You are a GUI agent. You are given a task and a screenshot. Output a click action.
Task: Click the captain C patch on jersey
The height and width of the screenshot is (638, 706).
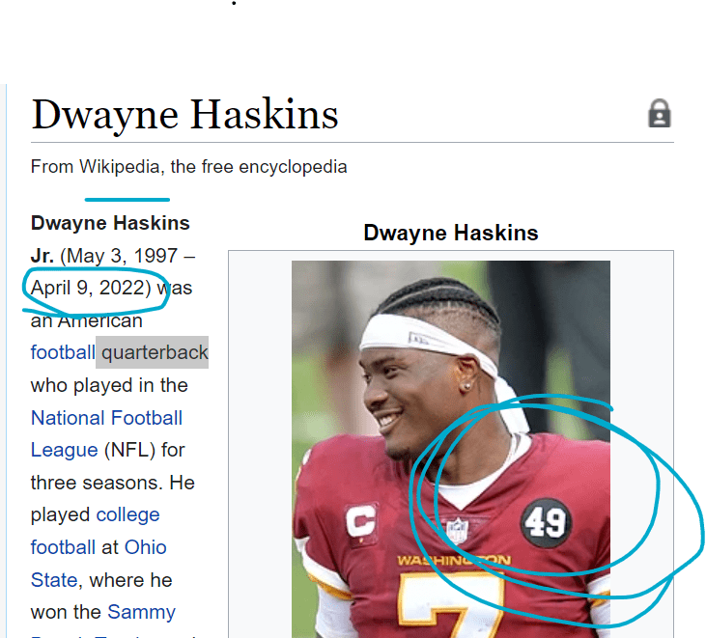361,520
